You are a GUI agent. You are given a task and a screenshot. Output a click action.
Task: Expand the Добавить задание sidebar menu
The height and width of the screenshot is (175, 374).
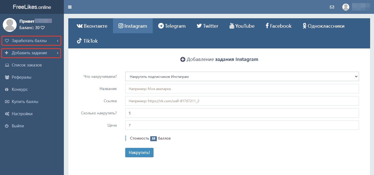tap(31, 53)
